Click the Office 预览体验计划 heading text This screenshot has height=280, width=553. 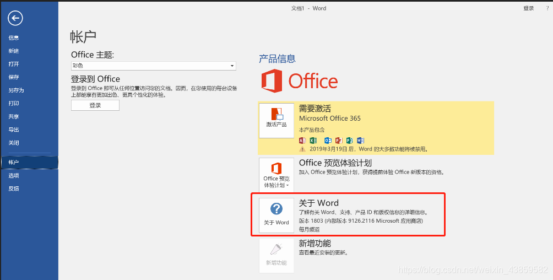[335, 163]
